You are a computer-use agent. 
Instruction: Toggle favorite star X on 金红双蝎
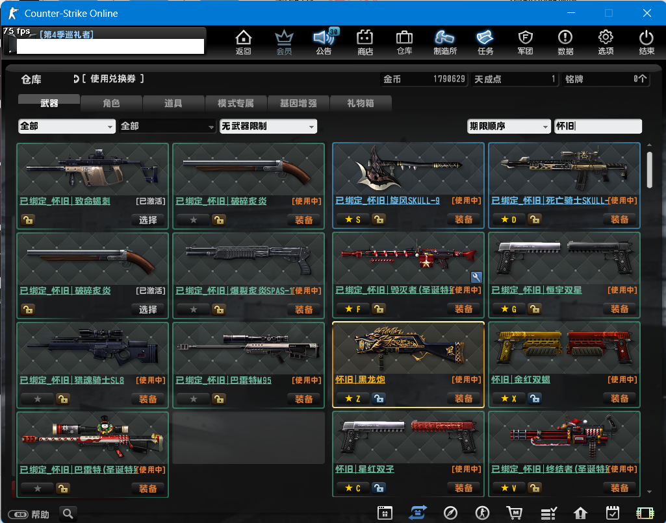508,398
